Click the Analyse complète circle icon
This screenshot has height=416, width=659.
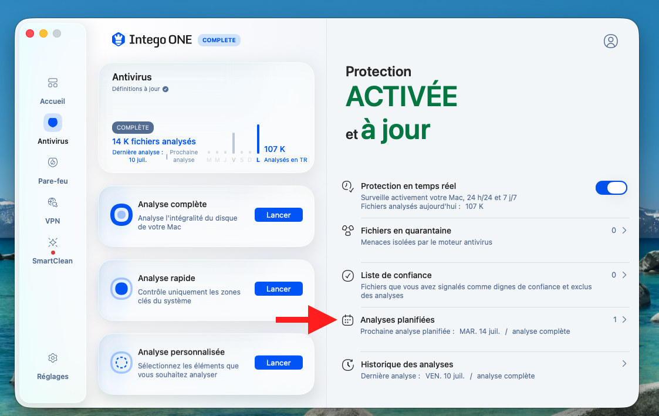121,215
